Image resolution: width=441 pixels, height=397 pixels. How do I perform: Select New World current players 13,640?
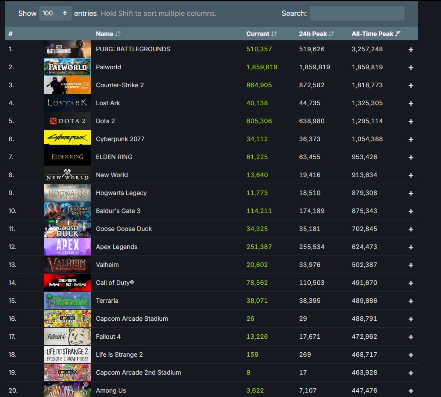coord(257,175)
